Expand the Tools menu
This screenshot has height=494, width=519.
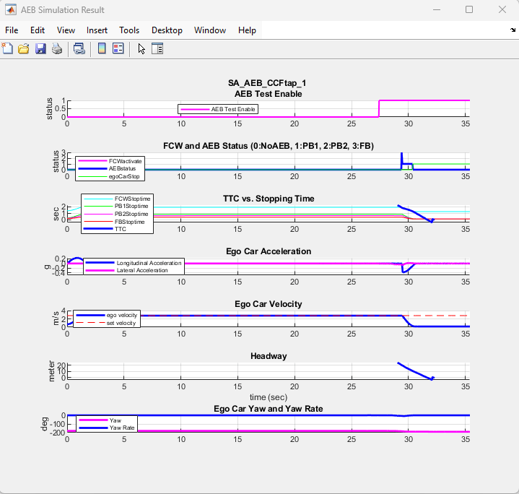tap(129, 30)
